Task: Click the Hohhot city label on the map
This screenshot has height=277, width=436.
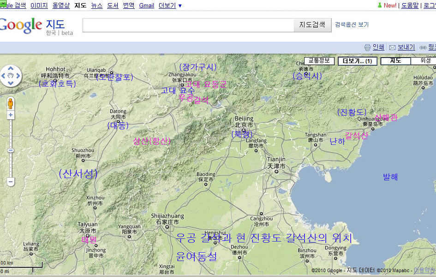Action: tap(55, 72)
